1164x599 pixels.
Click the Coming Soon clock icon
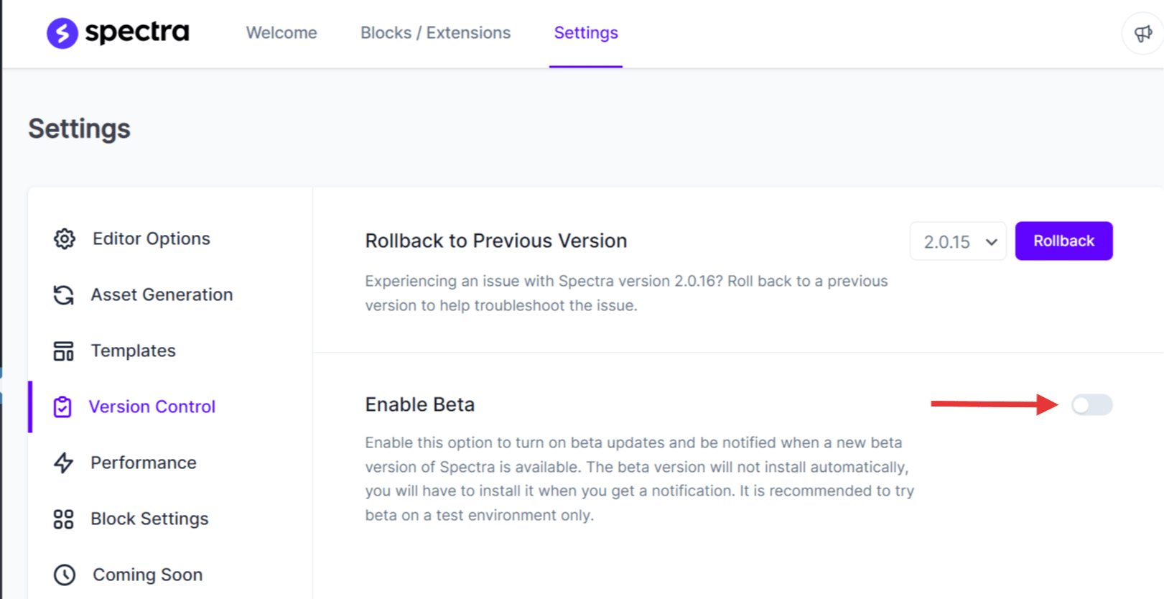pos(65,575)
